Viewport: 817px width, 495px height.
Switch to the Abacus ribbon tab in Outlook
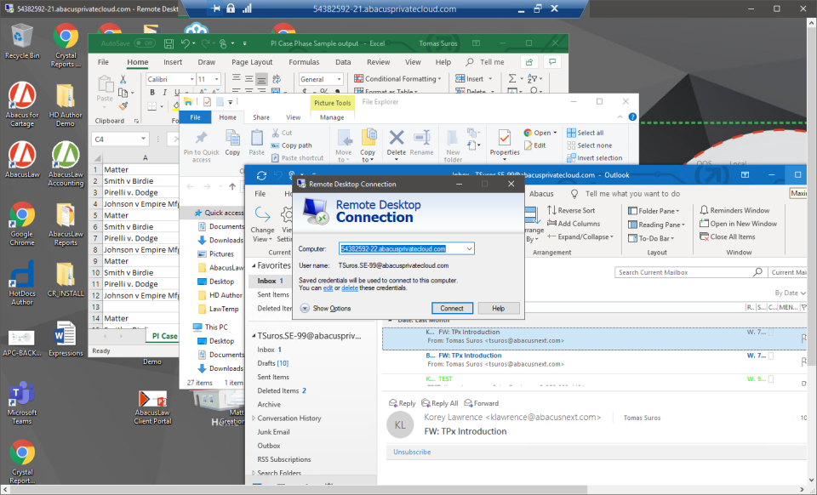tap(541, 194)
